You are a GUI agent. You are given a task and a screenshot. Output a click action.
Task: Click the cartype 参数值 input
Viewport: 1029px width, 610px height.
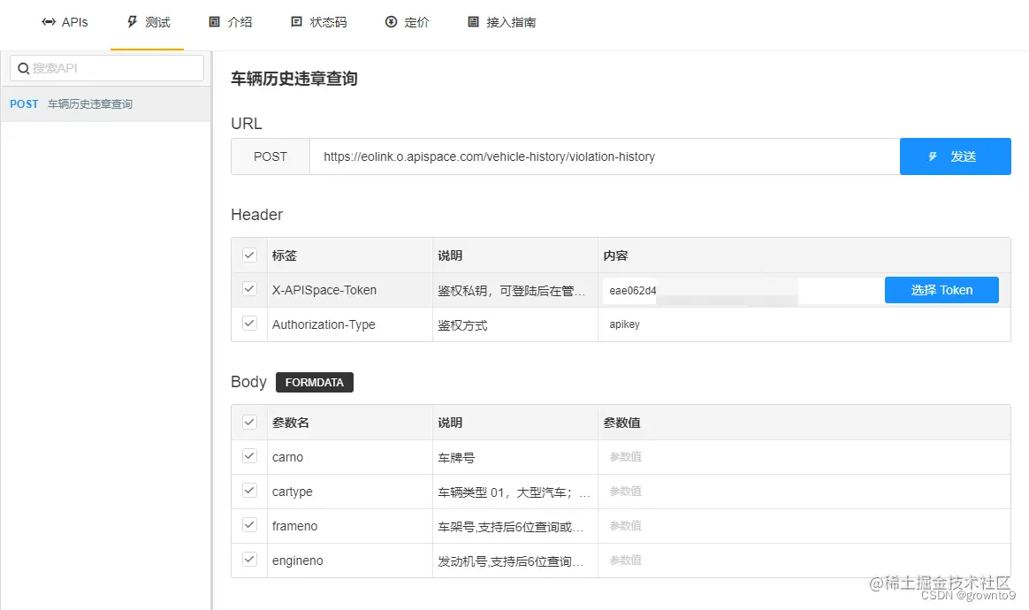click(804, 492)
